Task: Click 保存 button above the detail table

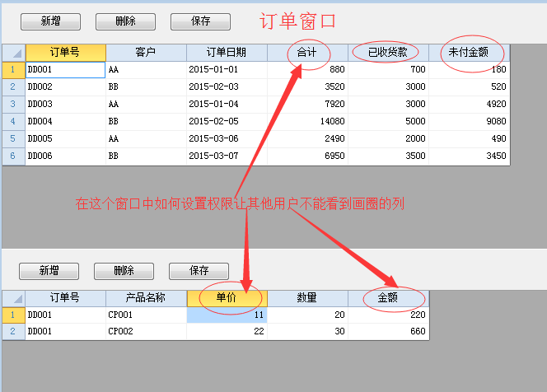Action: (199, 271)
